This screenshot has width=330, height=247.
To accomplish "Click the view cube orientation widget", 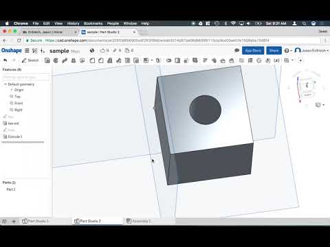I will [x=307, y=87].
